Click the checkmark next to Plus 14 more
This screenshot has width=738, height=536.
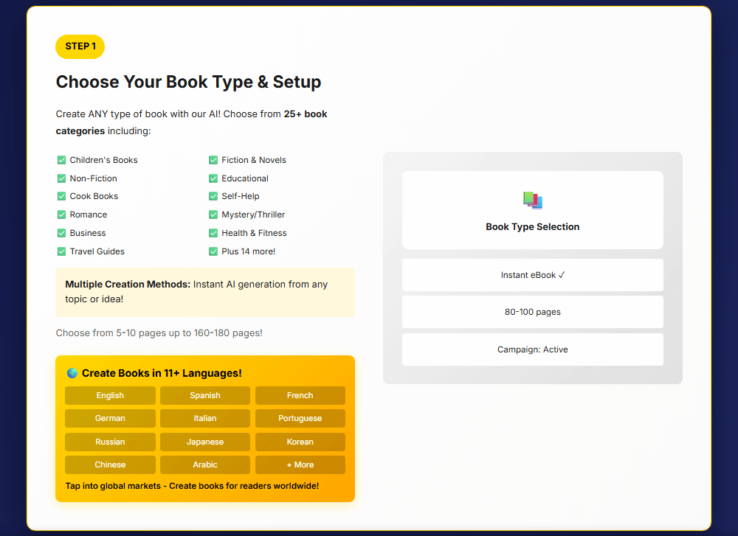pos(213,251)
